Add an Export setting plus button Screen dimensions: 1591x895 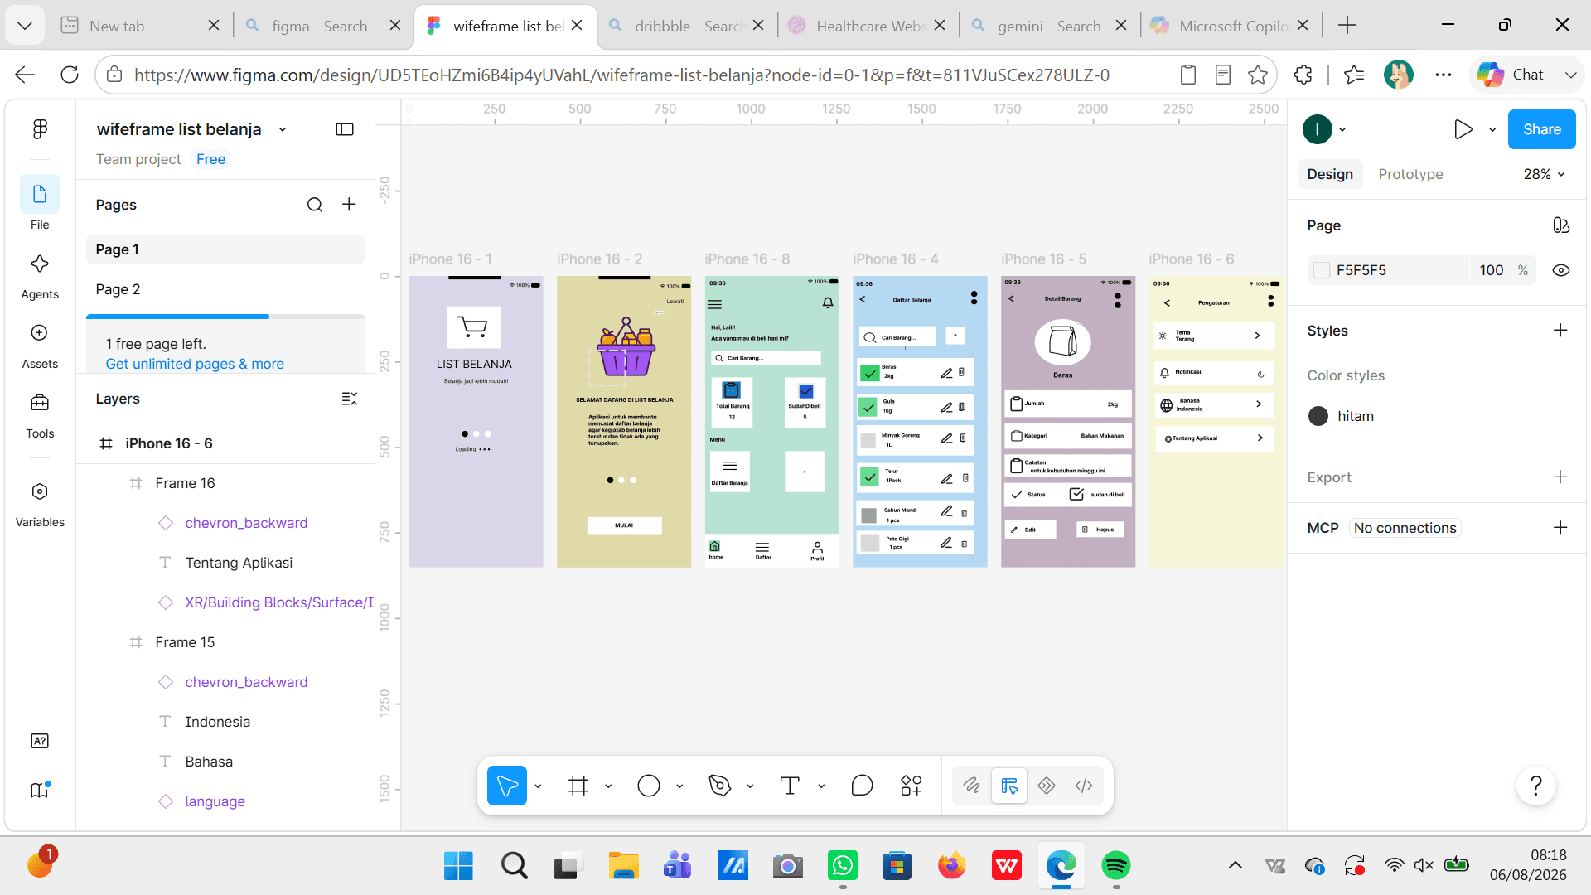click(x=1560, y=477)
